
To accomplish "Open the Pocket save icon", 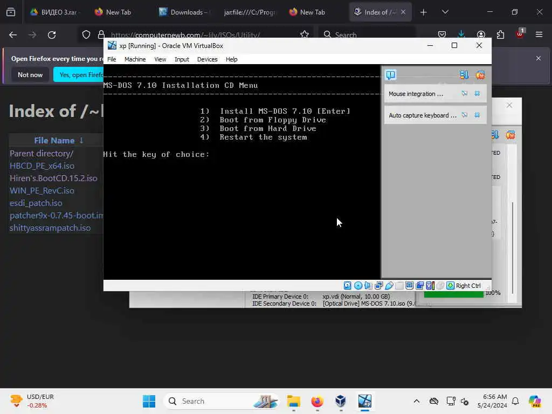I will point(442,34).
